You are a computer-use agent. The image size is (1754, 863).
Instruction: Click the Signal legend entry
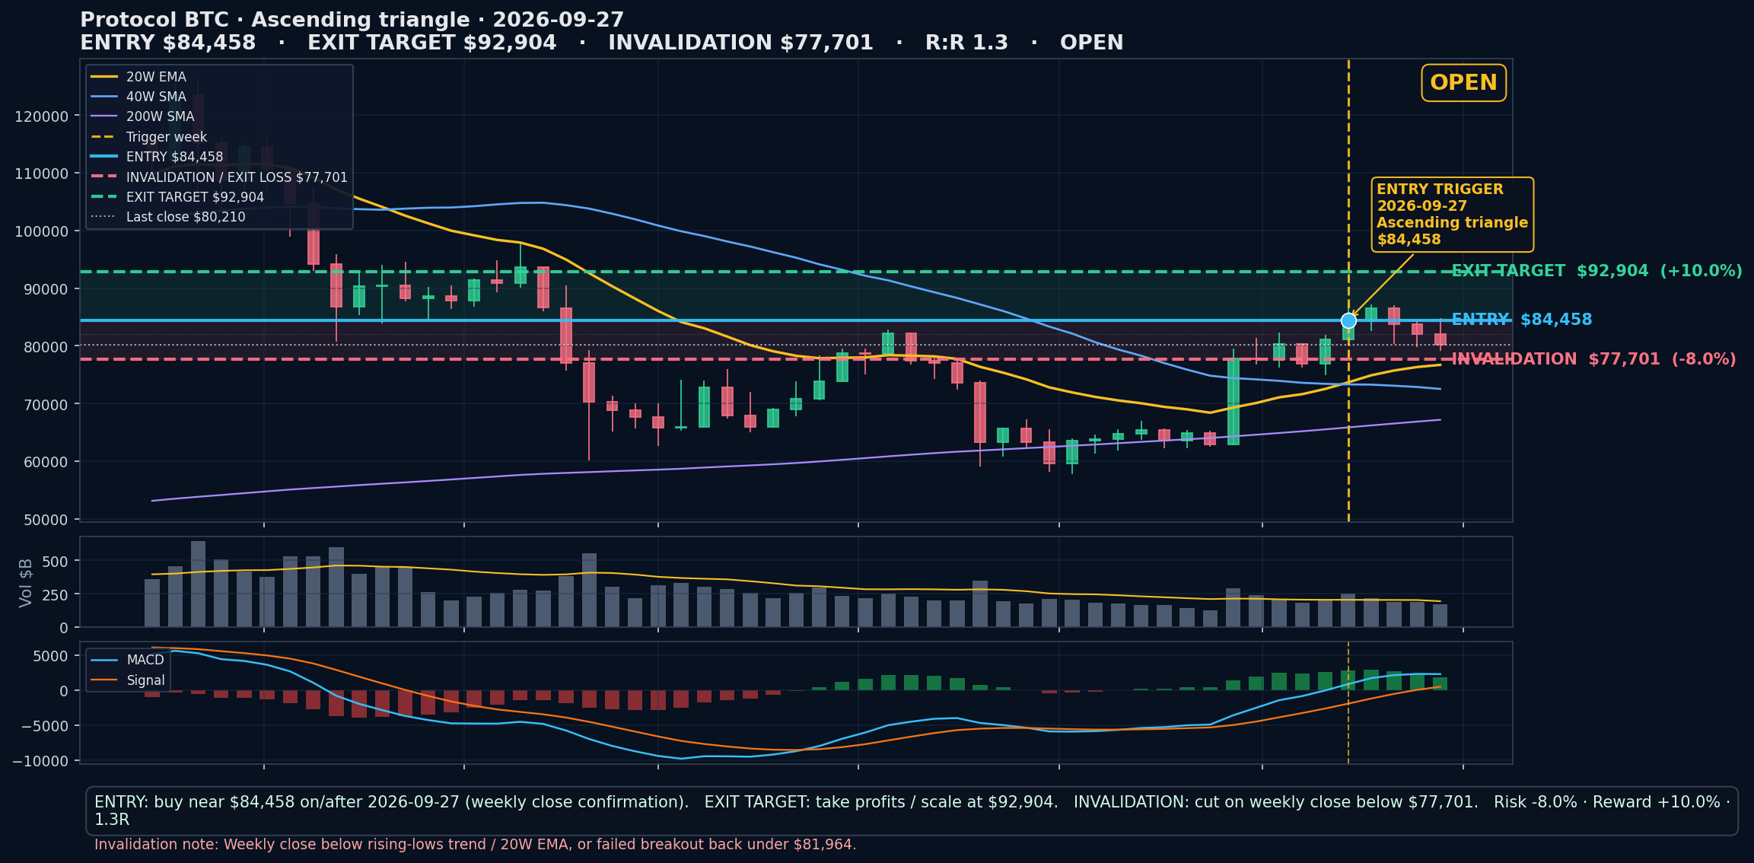click(127, 680)
